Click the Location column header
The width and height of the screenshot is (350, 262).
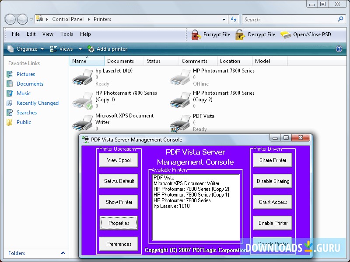click(235, 61)
